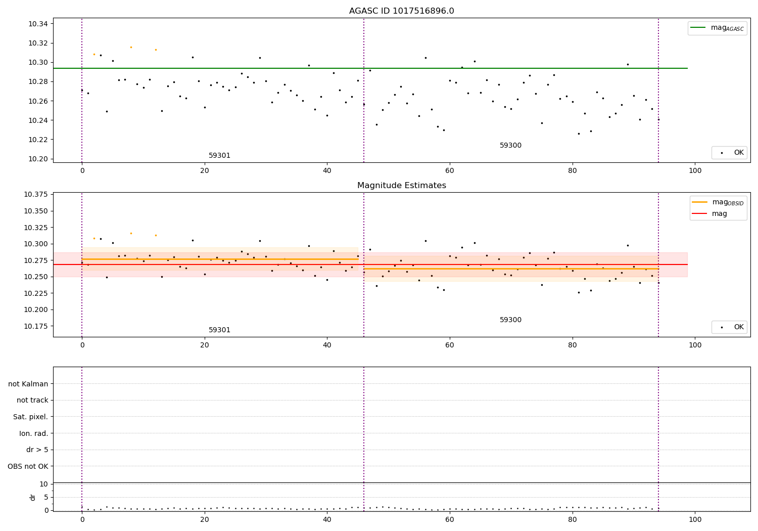Click the x-axis tick label 20 in the top plot
The width and height of the screenshot is (758, 531).
(205, 171)
